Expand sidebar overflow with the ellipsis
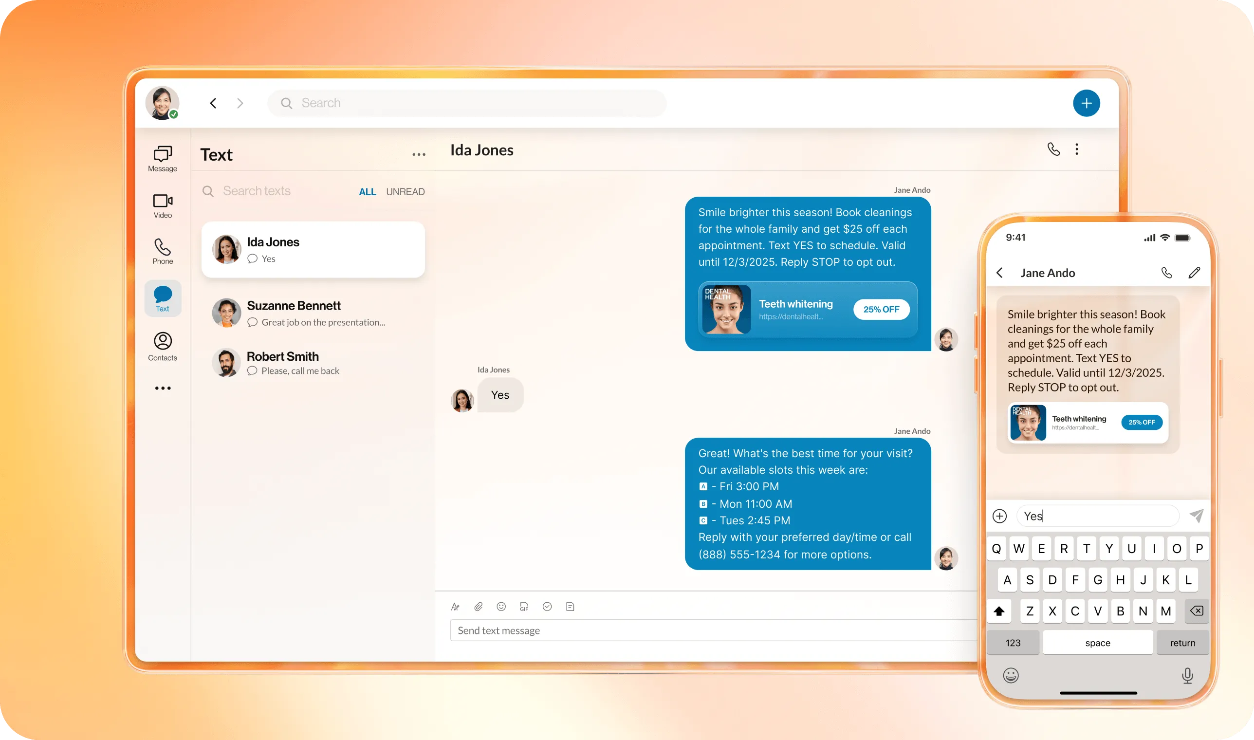This screenshot has width=1254, height=740. (x=163, y=388)
